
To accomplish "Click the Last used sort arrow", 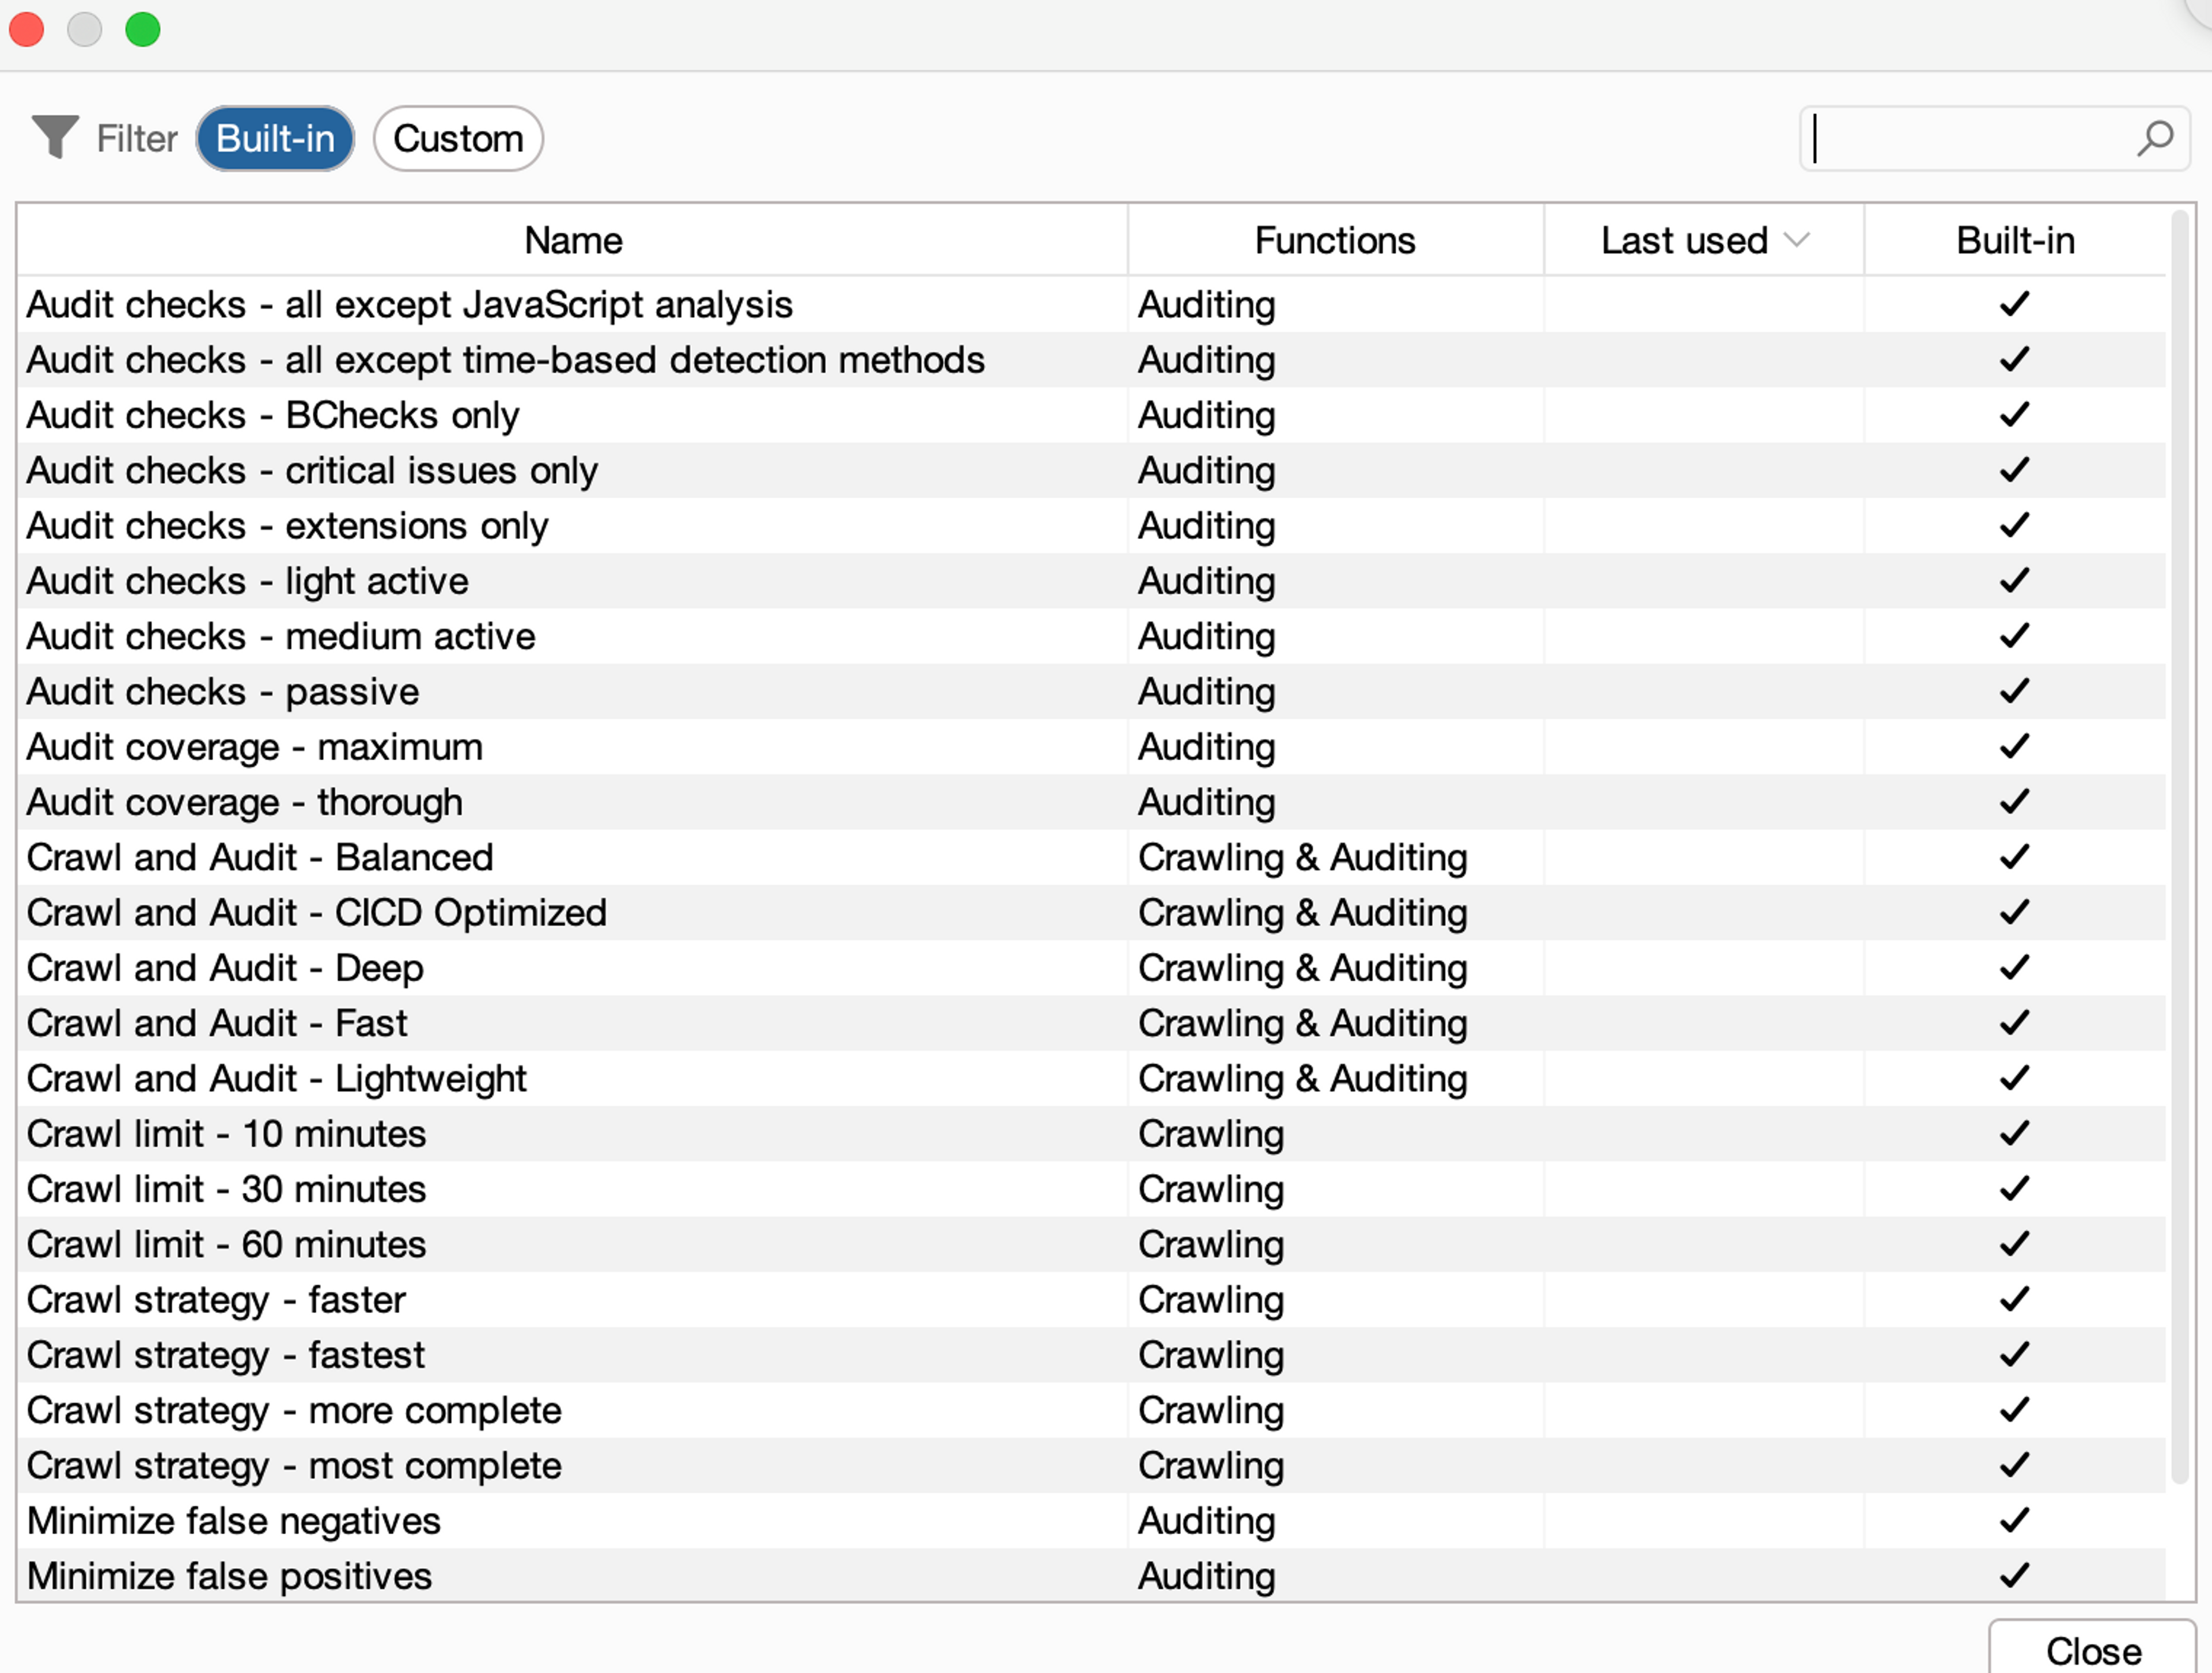I will point(1797,240).
